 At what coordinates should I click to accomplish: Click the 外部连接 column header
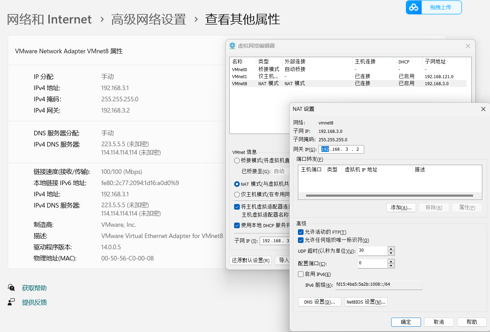(317, 62)
